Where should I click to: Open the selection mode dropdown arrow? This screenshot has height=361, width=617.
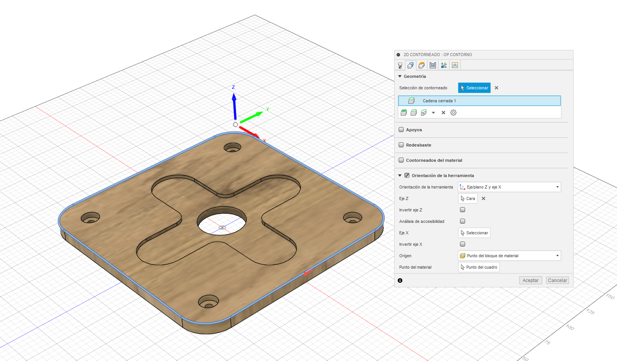click(433, 113)
